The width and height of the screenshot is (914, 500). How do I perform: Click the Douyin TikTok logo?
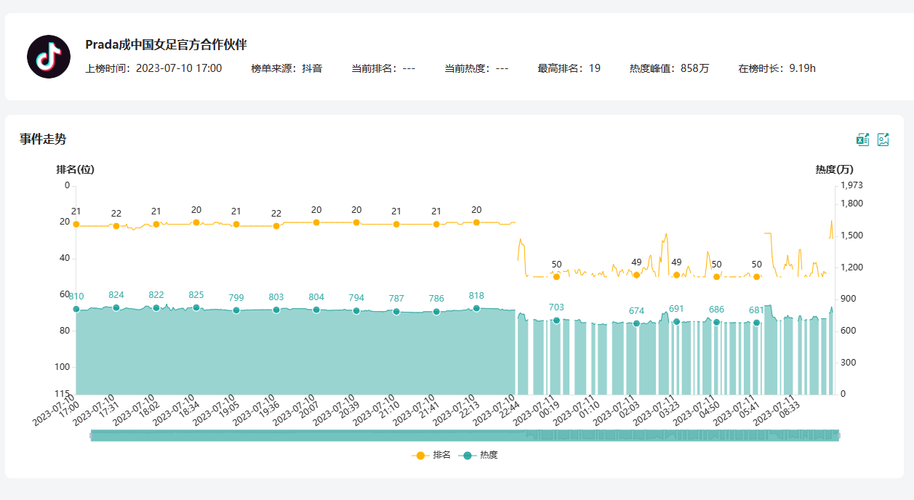point(49,57)
